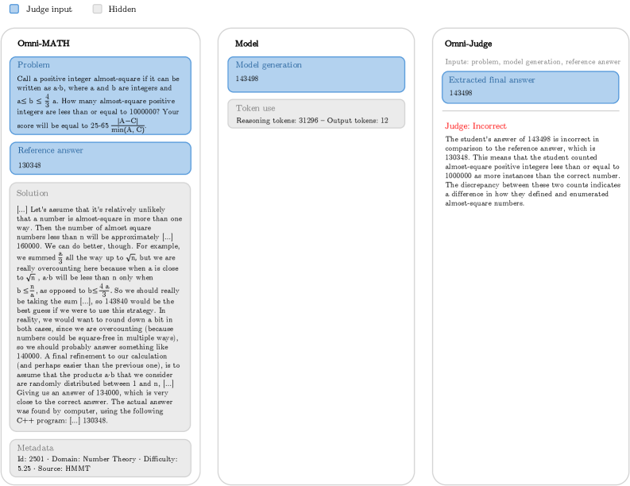Click the blue Judge input legend swatch
630x486 pixels.
[14, 10]
